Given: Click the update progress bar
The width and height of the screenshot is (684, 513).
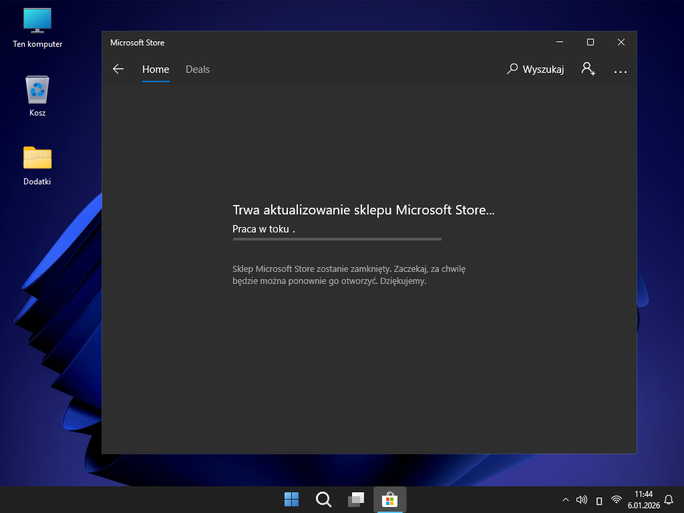Looking at the screenshot, I should pos(337,238).
